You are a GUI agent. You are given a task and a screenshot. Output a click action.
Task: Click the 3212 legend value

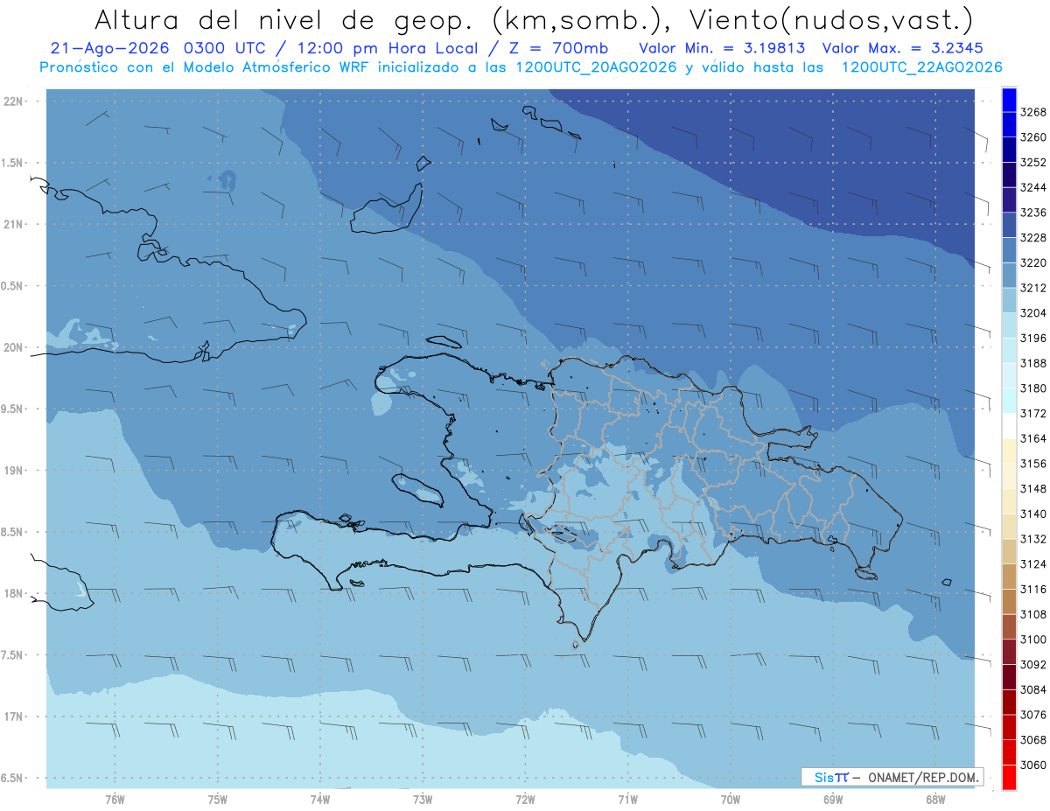(x=1032, y=288)
